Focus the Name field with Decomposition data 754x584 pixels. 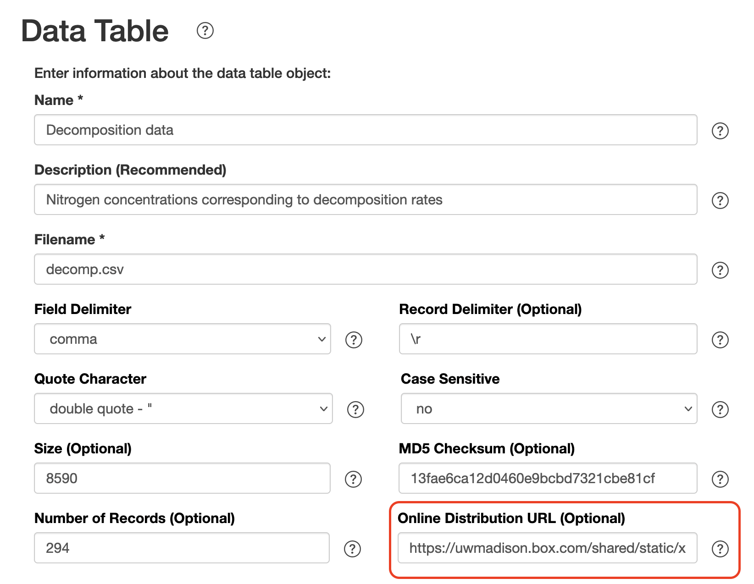point(366,130)
